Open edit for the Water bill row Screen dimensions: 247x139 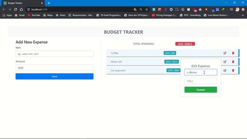[225, 62]
